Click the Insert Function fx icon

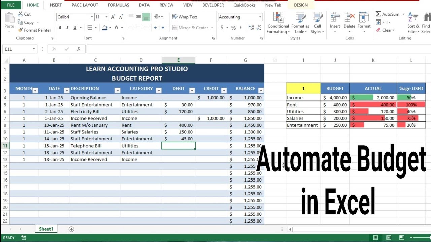79,49
